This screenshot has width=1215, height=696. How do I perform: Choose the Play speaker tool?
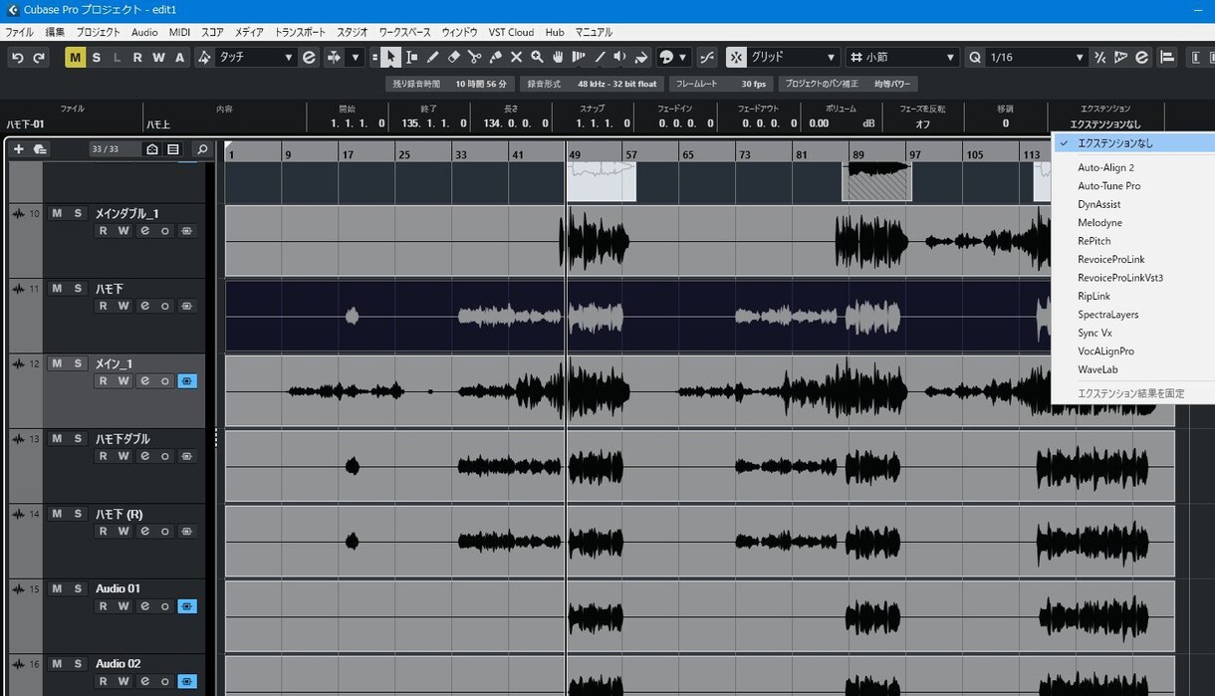coord(620,58)
